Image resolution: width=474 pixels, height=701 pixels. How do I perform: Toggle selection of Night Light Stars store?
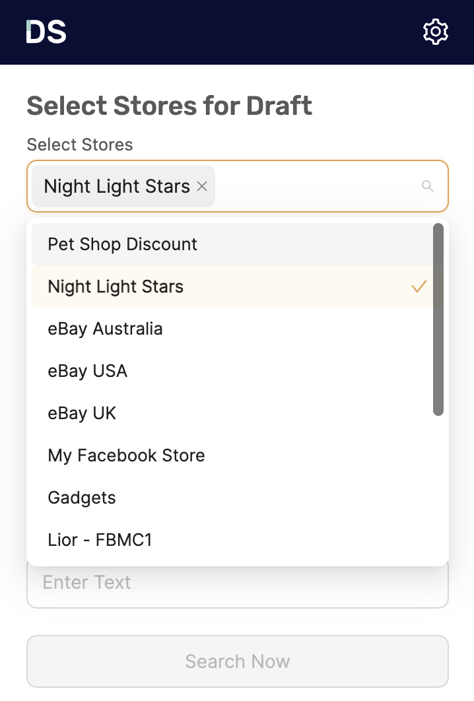(116, 286)
